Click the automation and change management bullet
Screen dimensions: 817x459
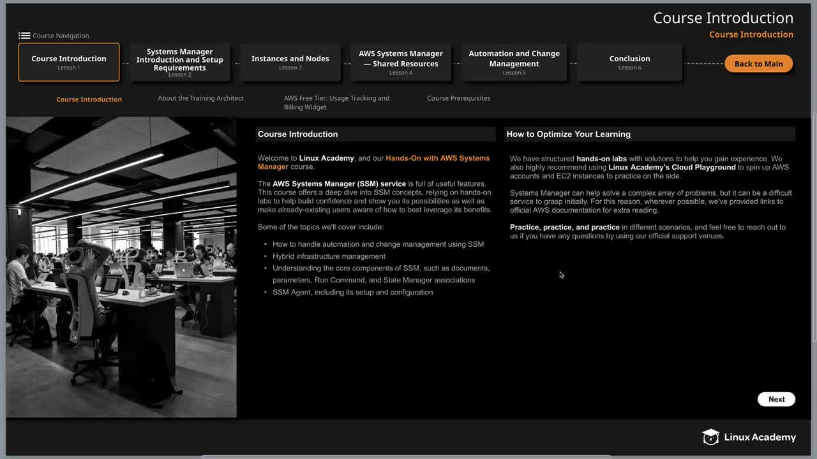point(378,244)
